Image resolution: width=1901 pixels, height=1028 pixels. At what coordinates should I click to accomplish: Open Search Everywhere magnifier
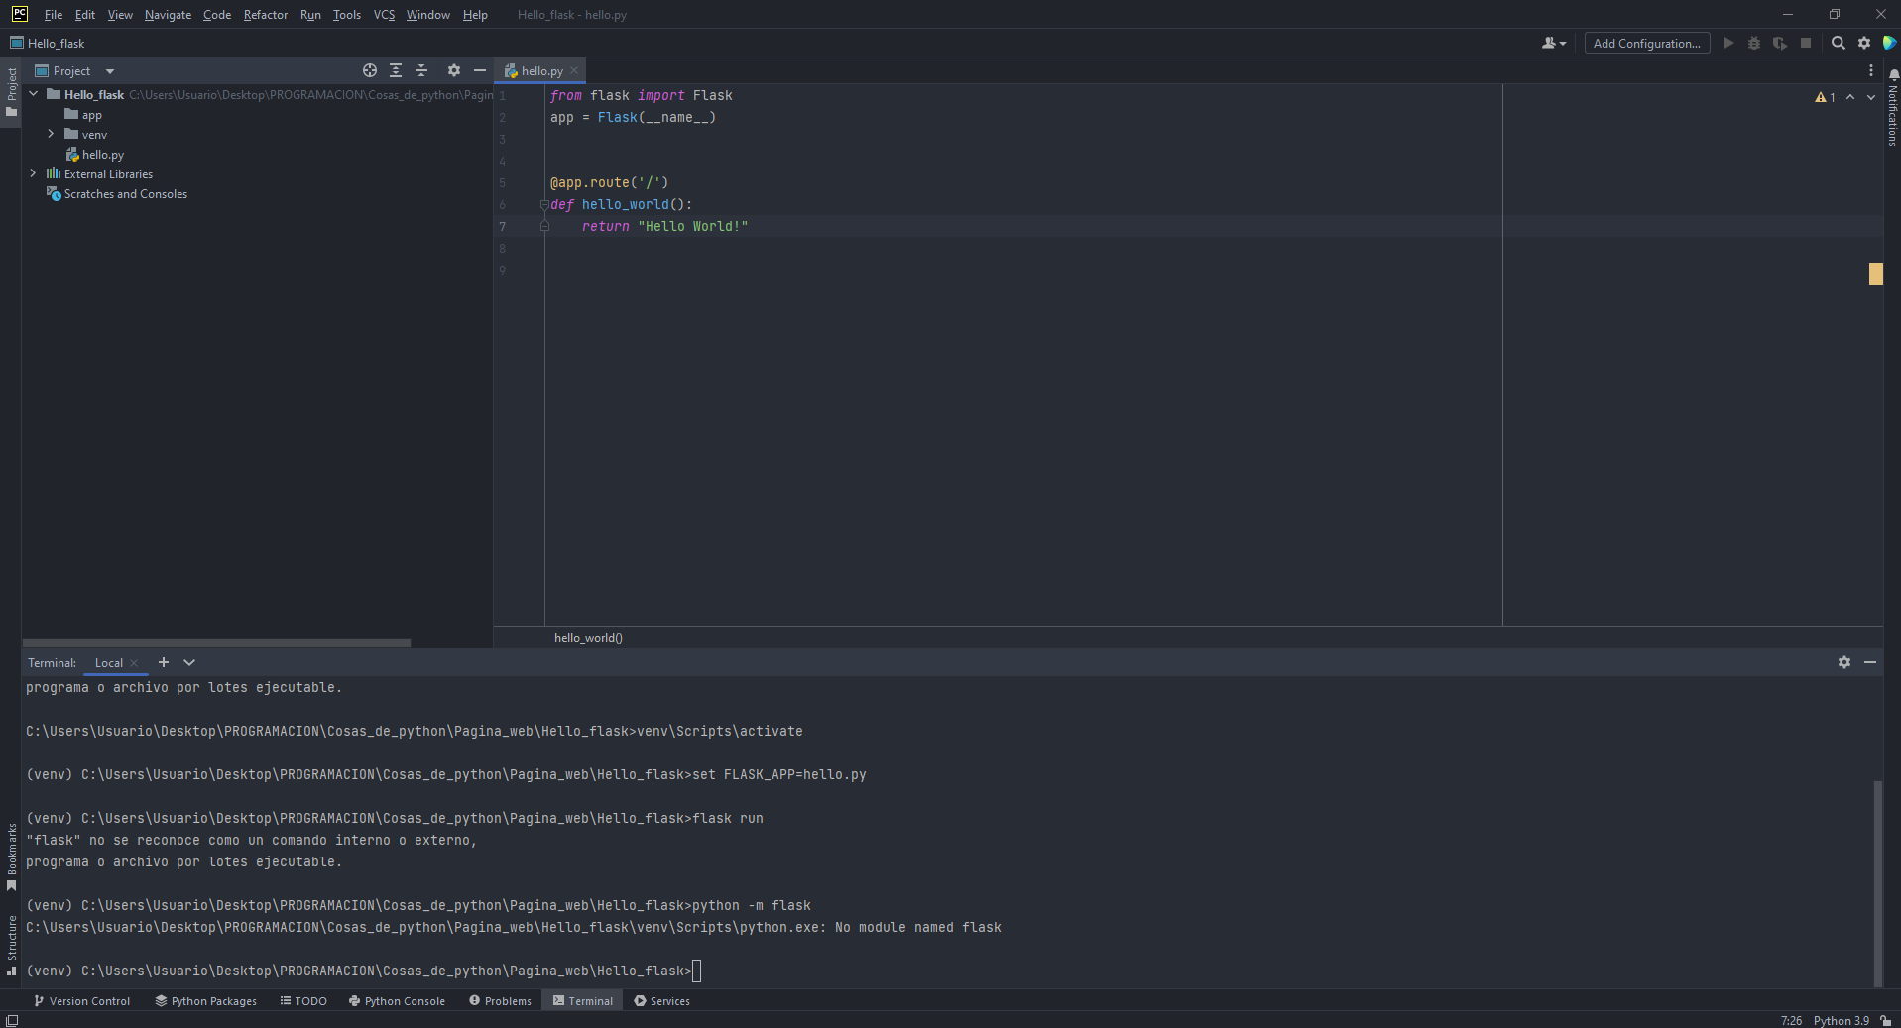click(x=1839, y=43)
